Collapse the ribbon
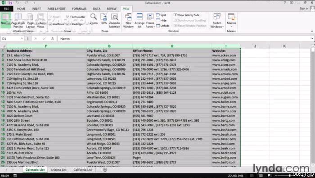The height and width of the screenshot is (178, 315). coord(312,31)
